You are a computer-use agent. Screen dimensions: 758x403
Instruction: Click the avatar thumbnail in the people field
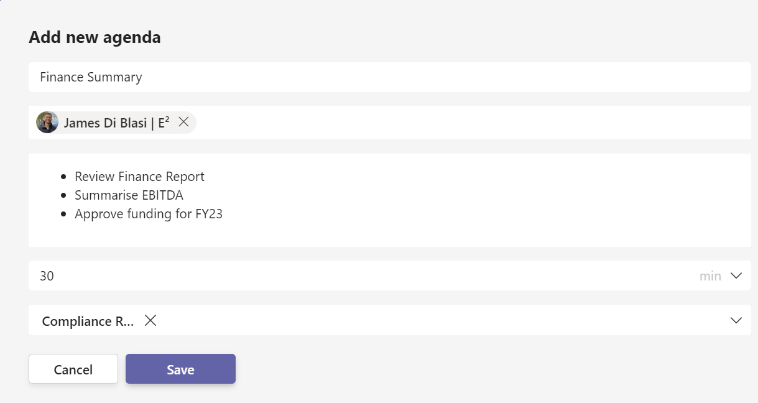(x=47, y=123)
